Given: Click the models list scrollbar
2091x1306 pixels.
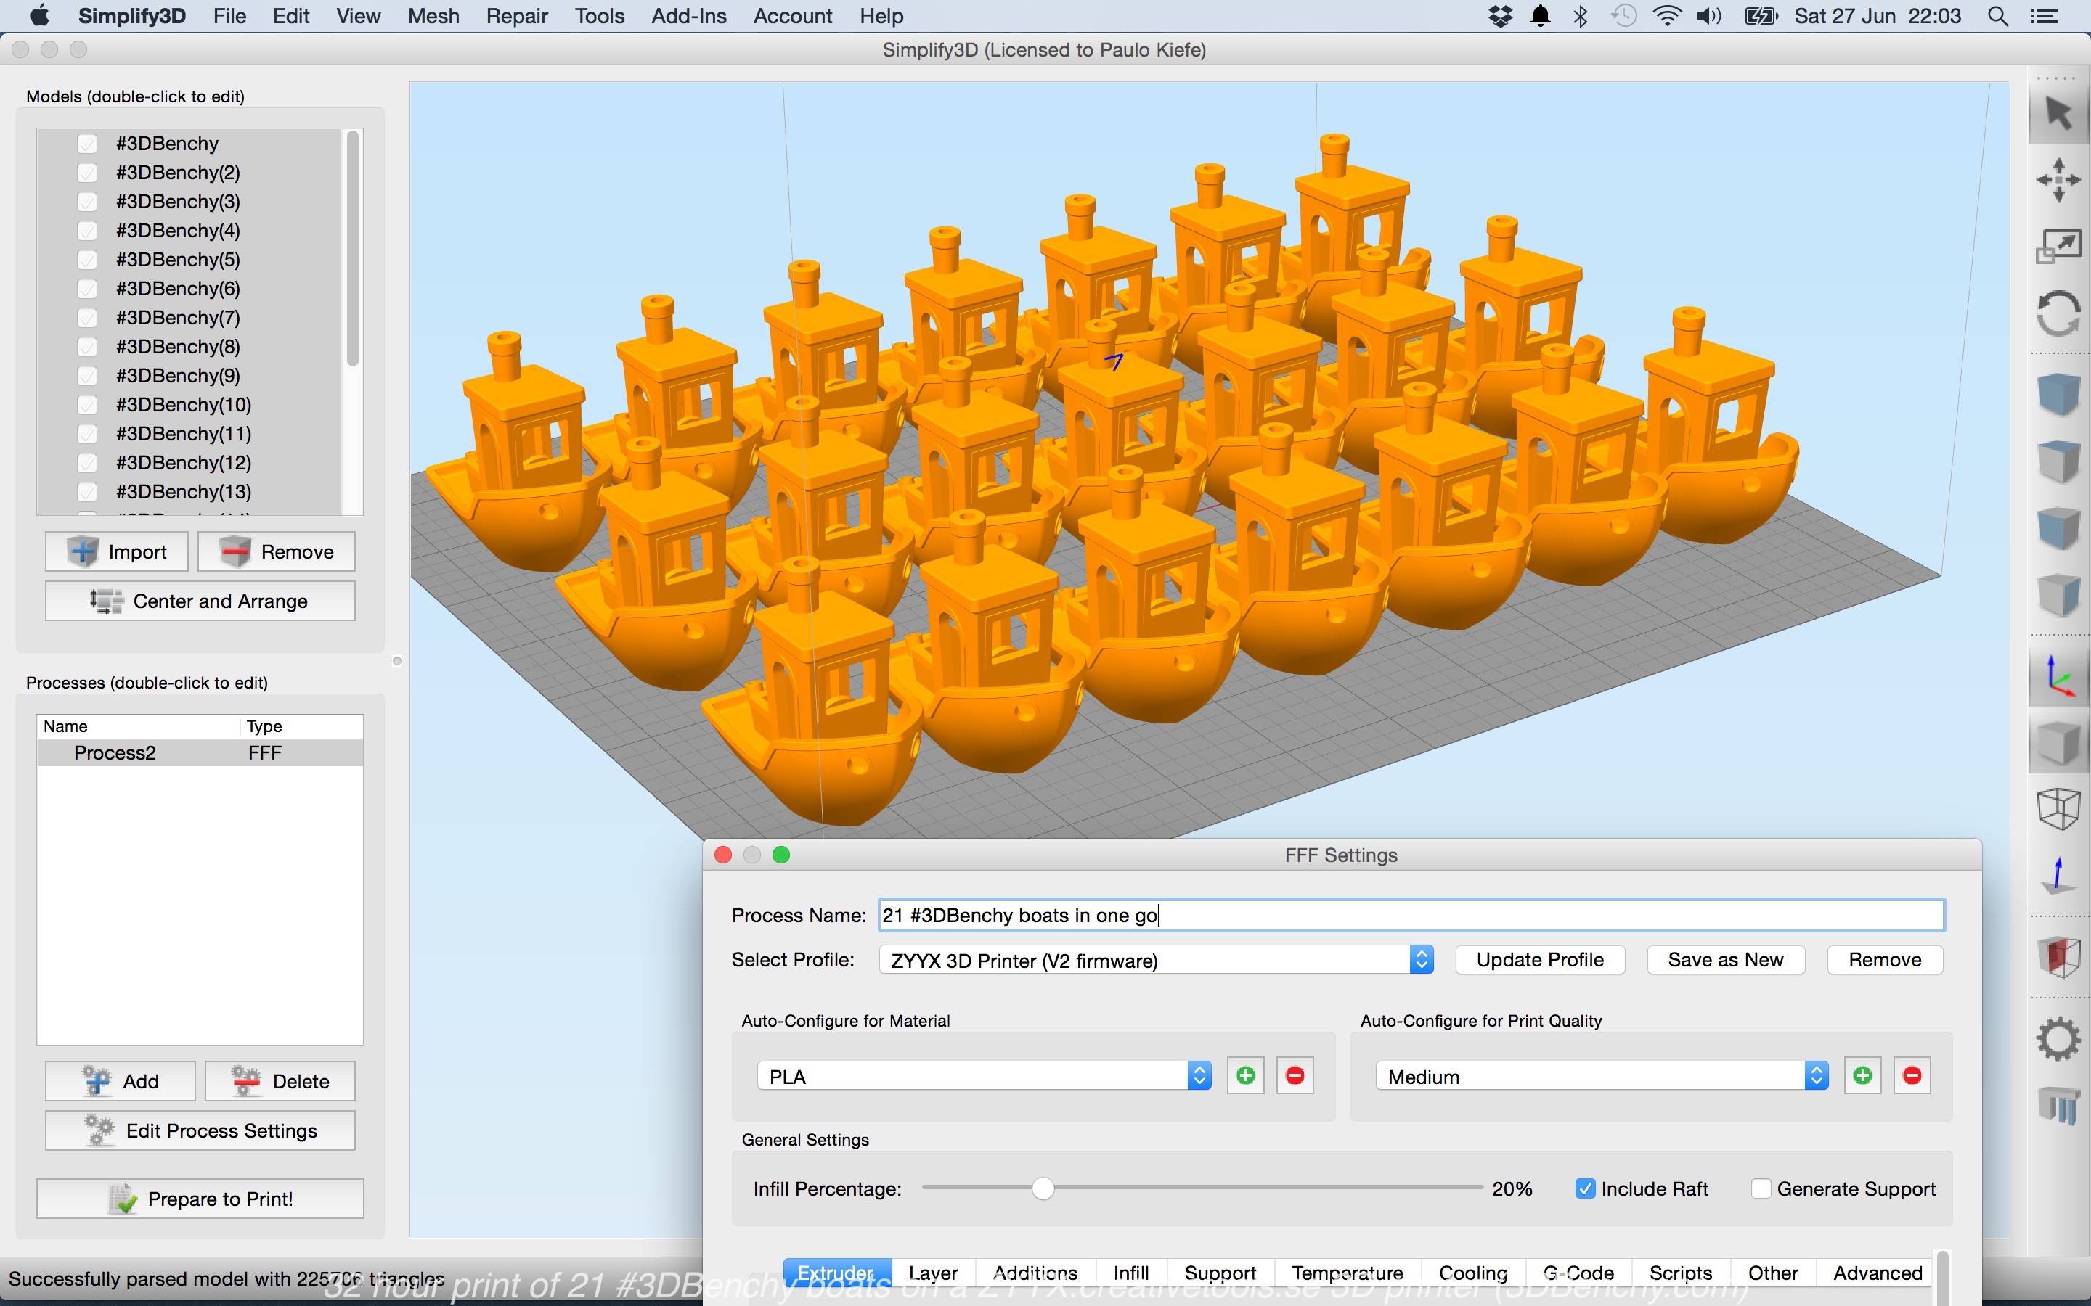Looking at the screenshot, I should click(x=351, y=249).
